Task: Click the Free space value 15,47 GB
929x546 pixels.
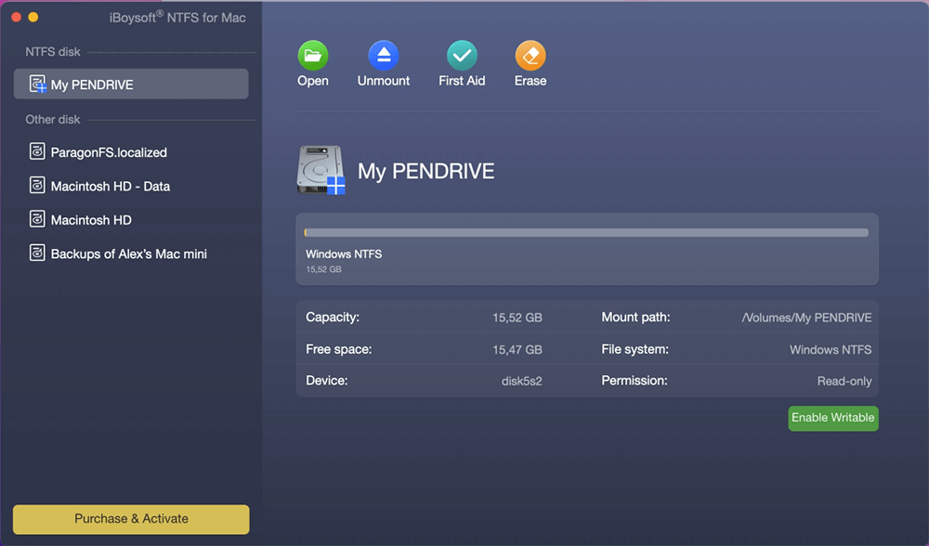Action: pos(517,349)
